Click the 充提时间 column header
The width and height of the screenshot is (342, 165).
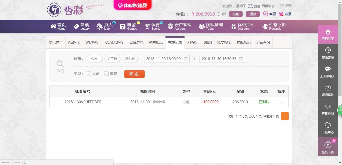pyautogui.click(x=147, y=91)
